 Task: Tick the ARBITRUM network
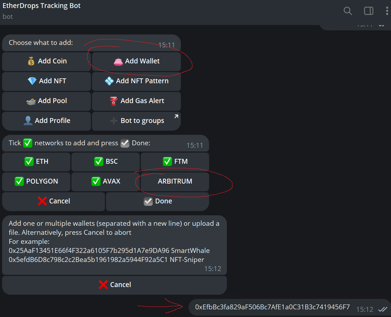click(x=175, y=182)
